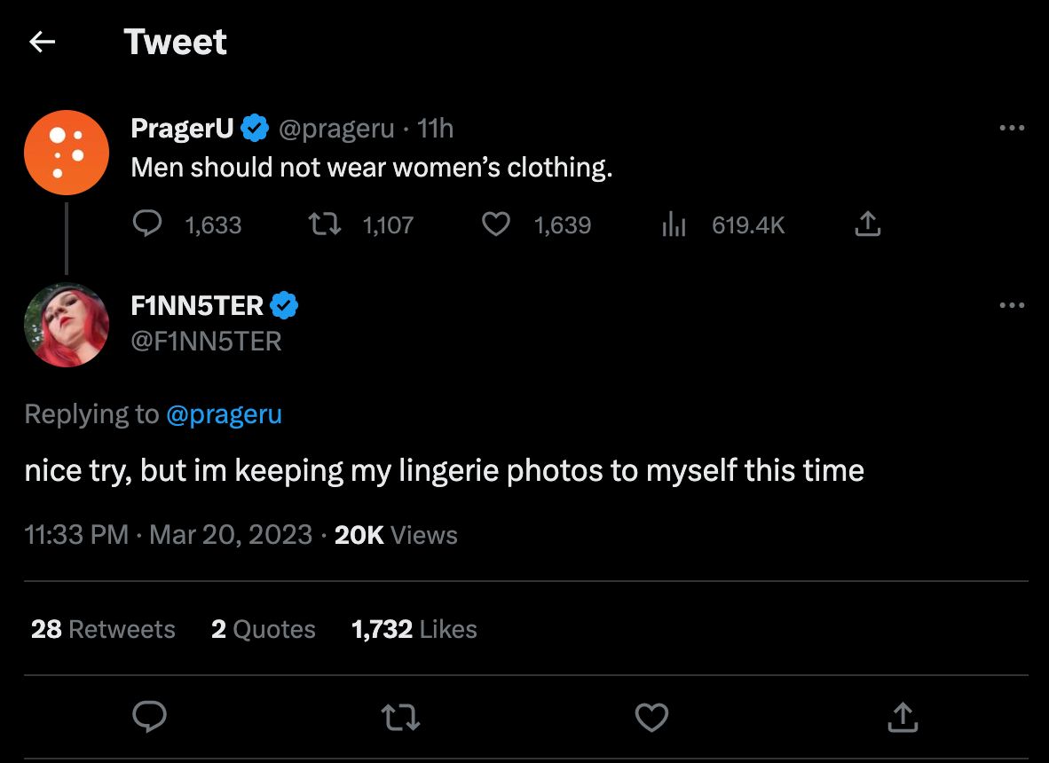Click the back arrow to leave the tweet
The width and height of the screenshot is (1049, 763).
(42, 41)
